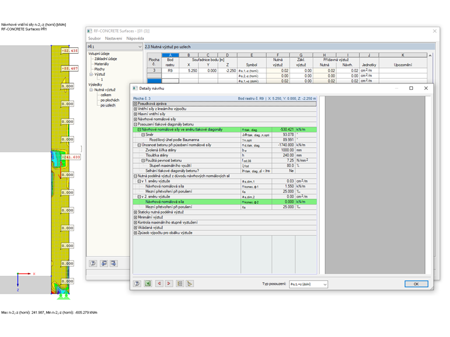Select celkem tree item
450x337 pixels.
(106, 95)
